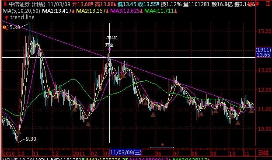Click the MA(5,10,20,60) indicator label
The height and width of the screenshot is (160, 272).
tap(21, 11)
